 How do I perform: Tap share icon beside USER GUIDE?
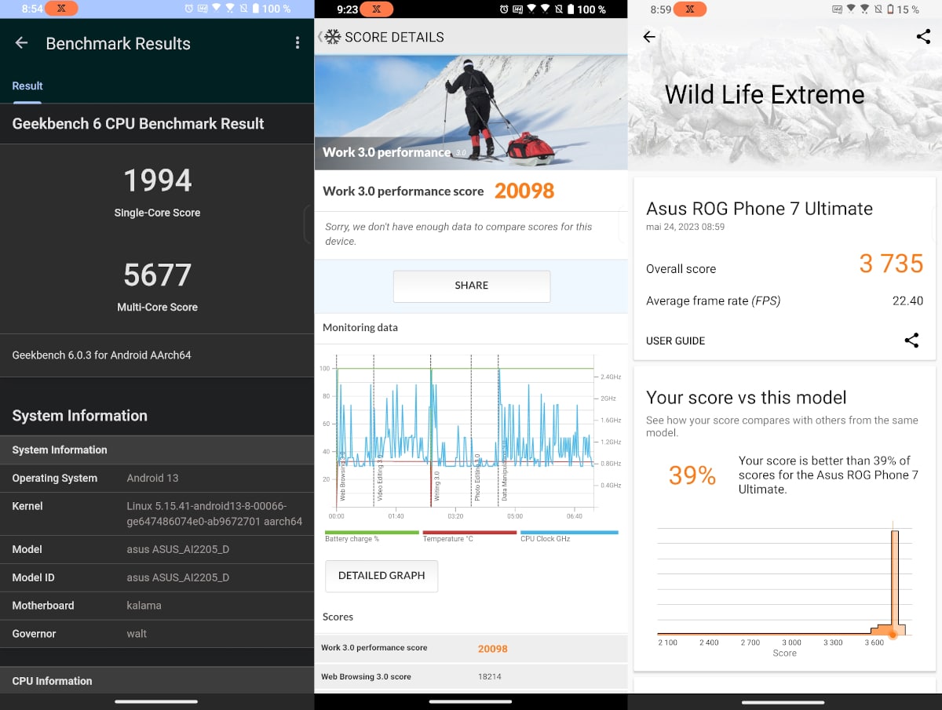tap(911, 340)
